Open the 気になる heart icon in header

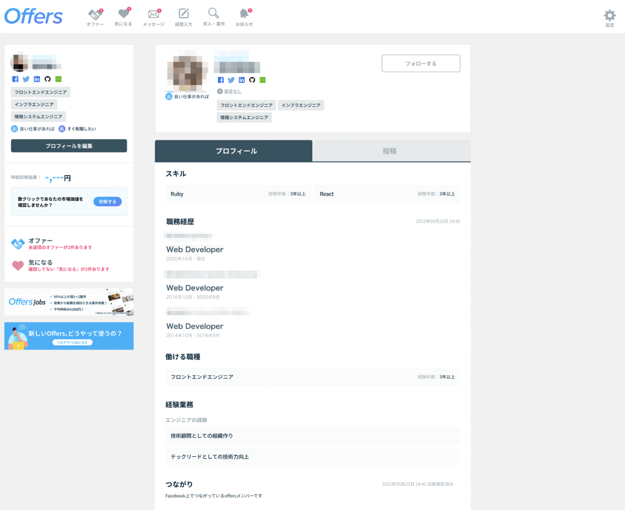click(123, 17)
